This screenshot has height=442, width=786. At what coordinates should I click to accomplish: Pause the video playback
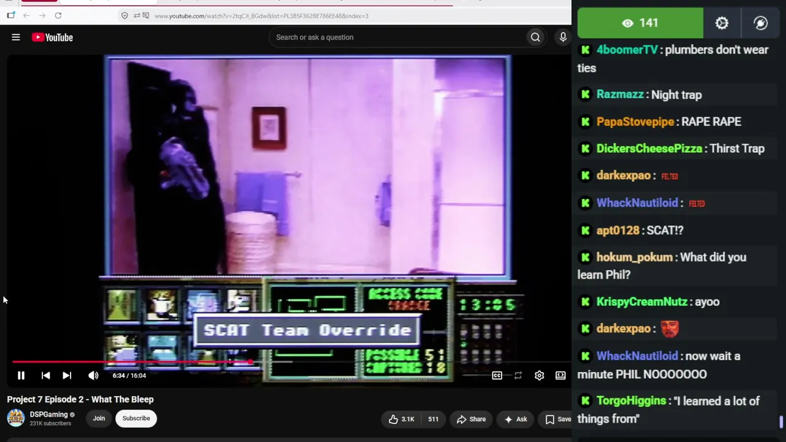(21, 376)
